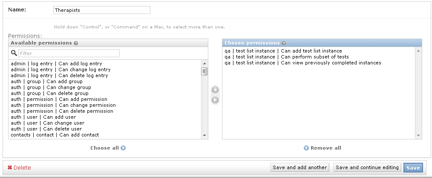Click the red X delete icon
This screenshot has width=432, height=178.
pyautogui.click(x=10, y=167)
